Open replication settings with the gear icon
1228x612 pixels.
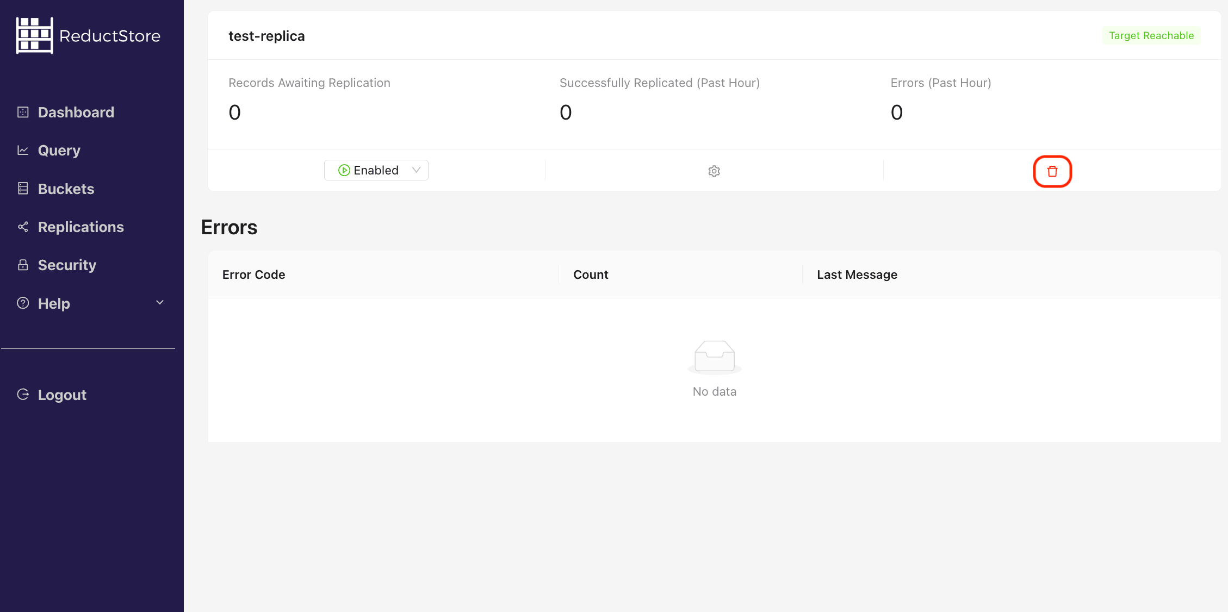714,171
